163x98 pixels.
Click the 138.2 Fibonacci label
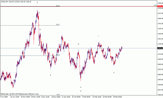click(x=58, y=25)
